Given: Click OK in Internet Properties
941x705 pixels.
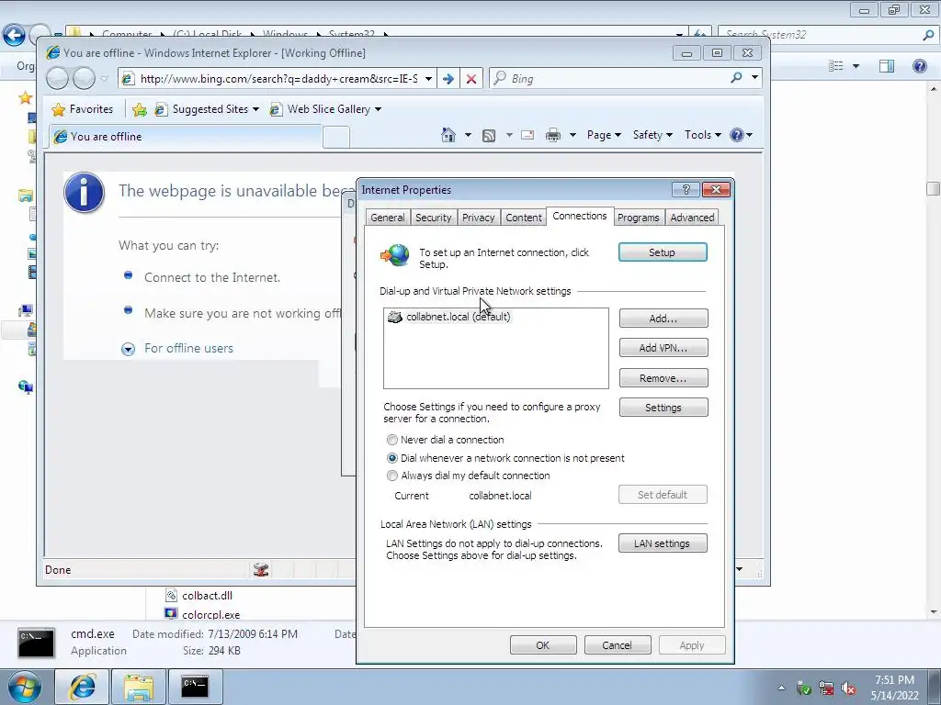Looking at the screenshot, I should pos(542,645).
